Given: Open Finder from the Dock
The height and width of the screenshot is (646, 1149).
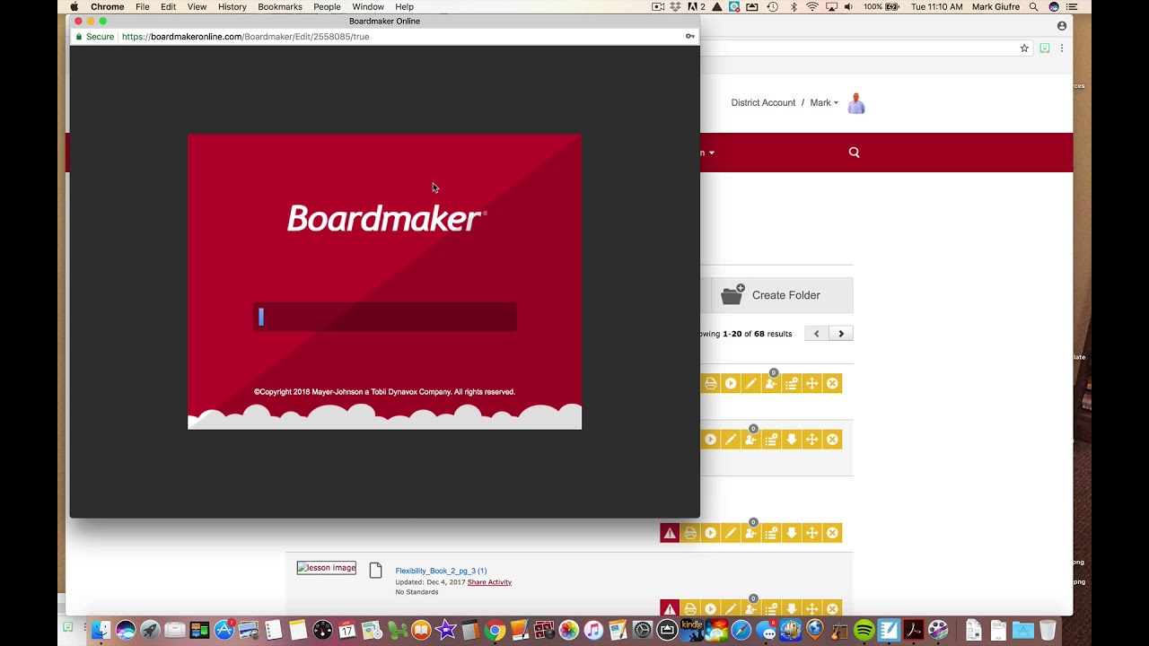Looking at the screenshot, I should pyautogui.click(x=101, y=631).
